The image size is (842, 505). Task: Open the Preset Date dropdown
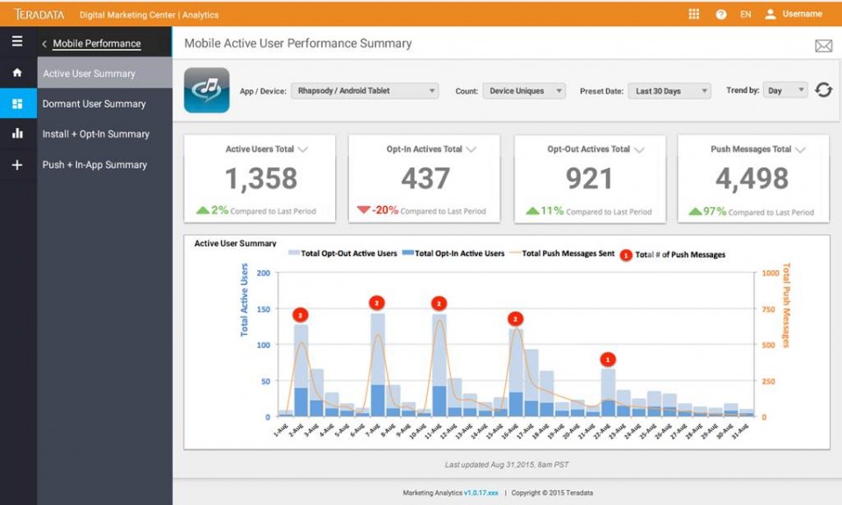point(669,90)
